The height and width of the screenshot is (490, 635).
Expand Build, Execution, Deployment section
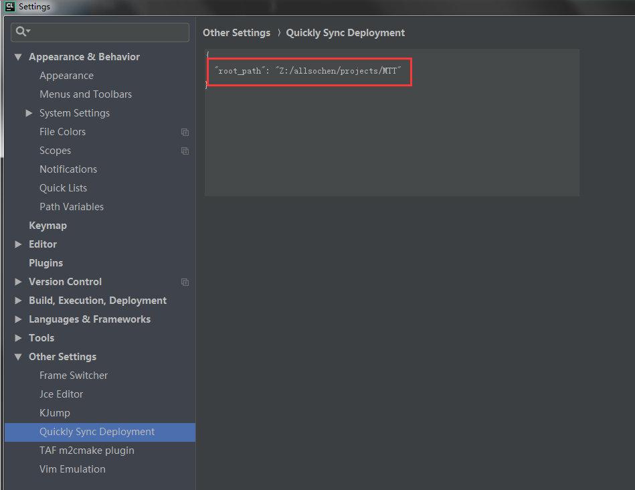point(18,301)
